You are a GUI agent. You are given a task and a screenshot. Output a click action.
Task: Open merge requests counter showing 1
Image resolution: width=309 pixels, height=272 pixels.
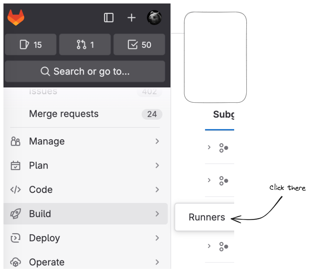click(x=85, y=45)
